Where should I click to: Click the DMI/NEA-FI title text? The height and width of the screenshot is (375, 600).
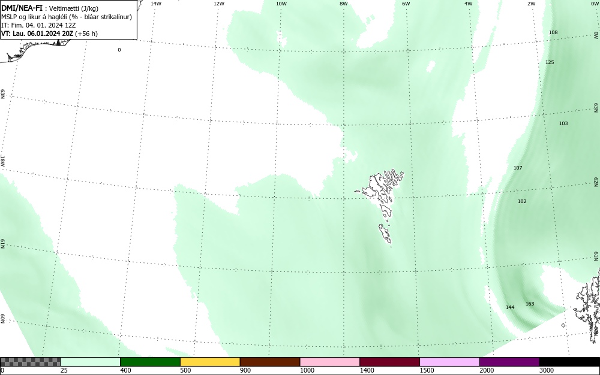[x=22, y=7]
